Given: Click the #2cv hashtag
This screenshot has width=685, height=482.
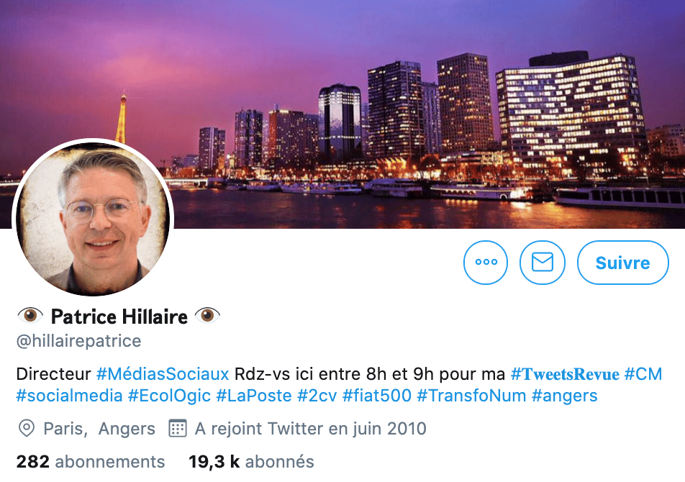Looking at the screenshot, I should click(x=317, y=396).
